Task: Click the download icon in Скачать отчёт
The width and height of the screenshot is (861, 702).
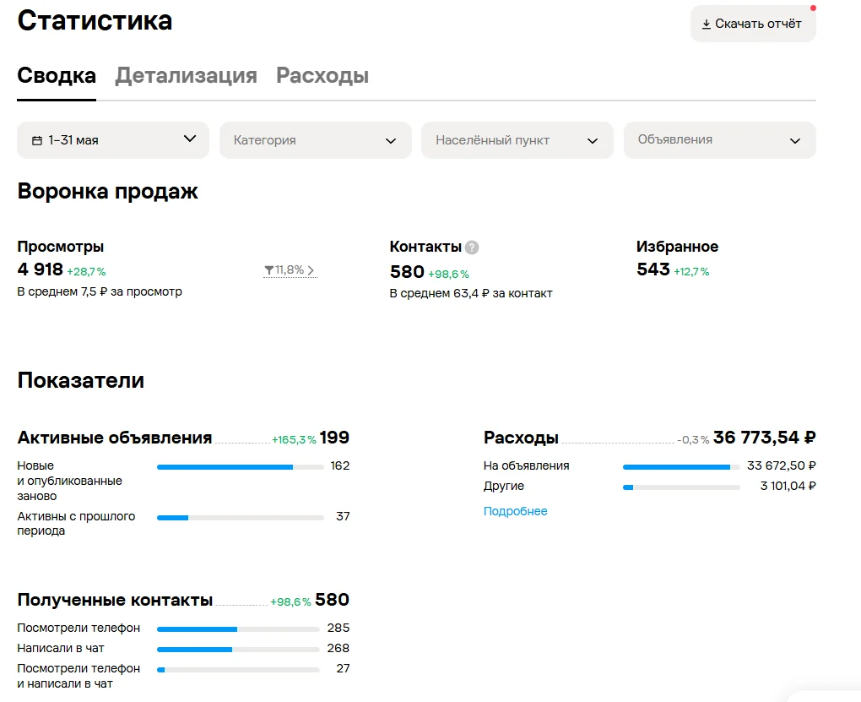Action: pyautogui.click(x=707, y=24)
